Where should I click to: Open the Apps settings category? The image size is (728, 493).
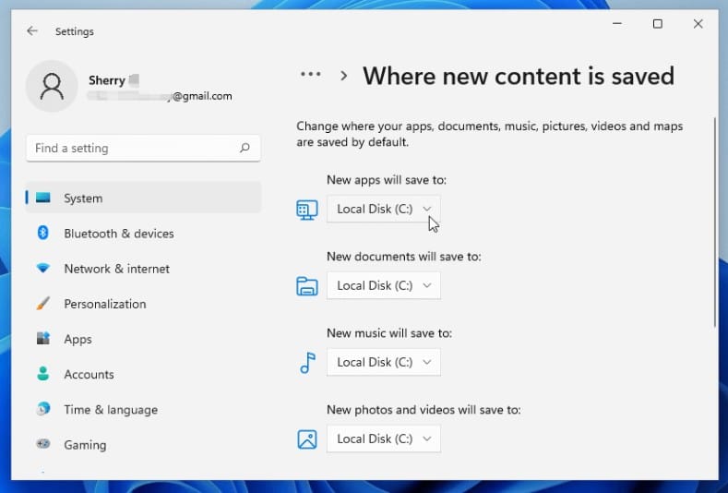(x=78, y=339)
